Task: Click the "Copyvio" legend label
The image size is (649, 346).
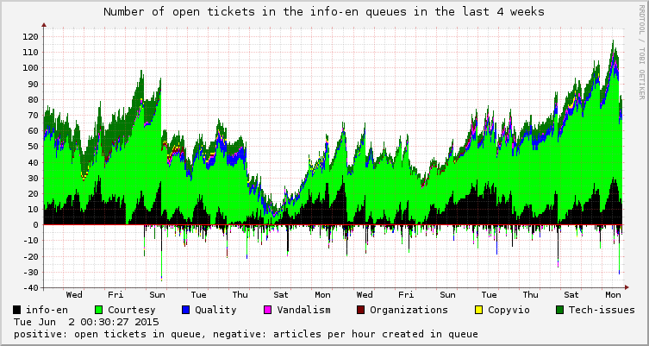Action: [x=509, y=310]
